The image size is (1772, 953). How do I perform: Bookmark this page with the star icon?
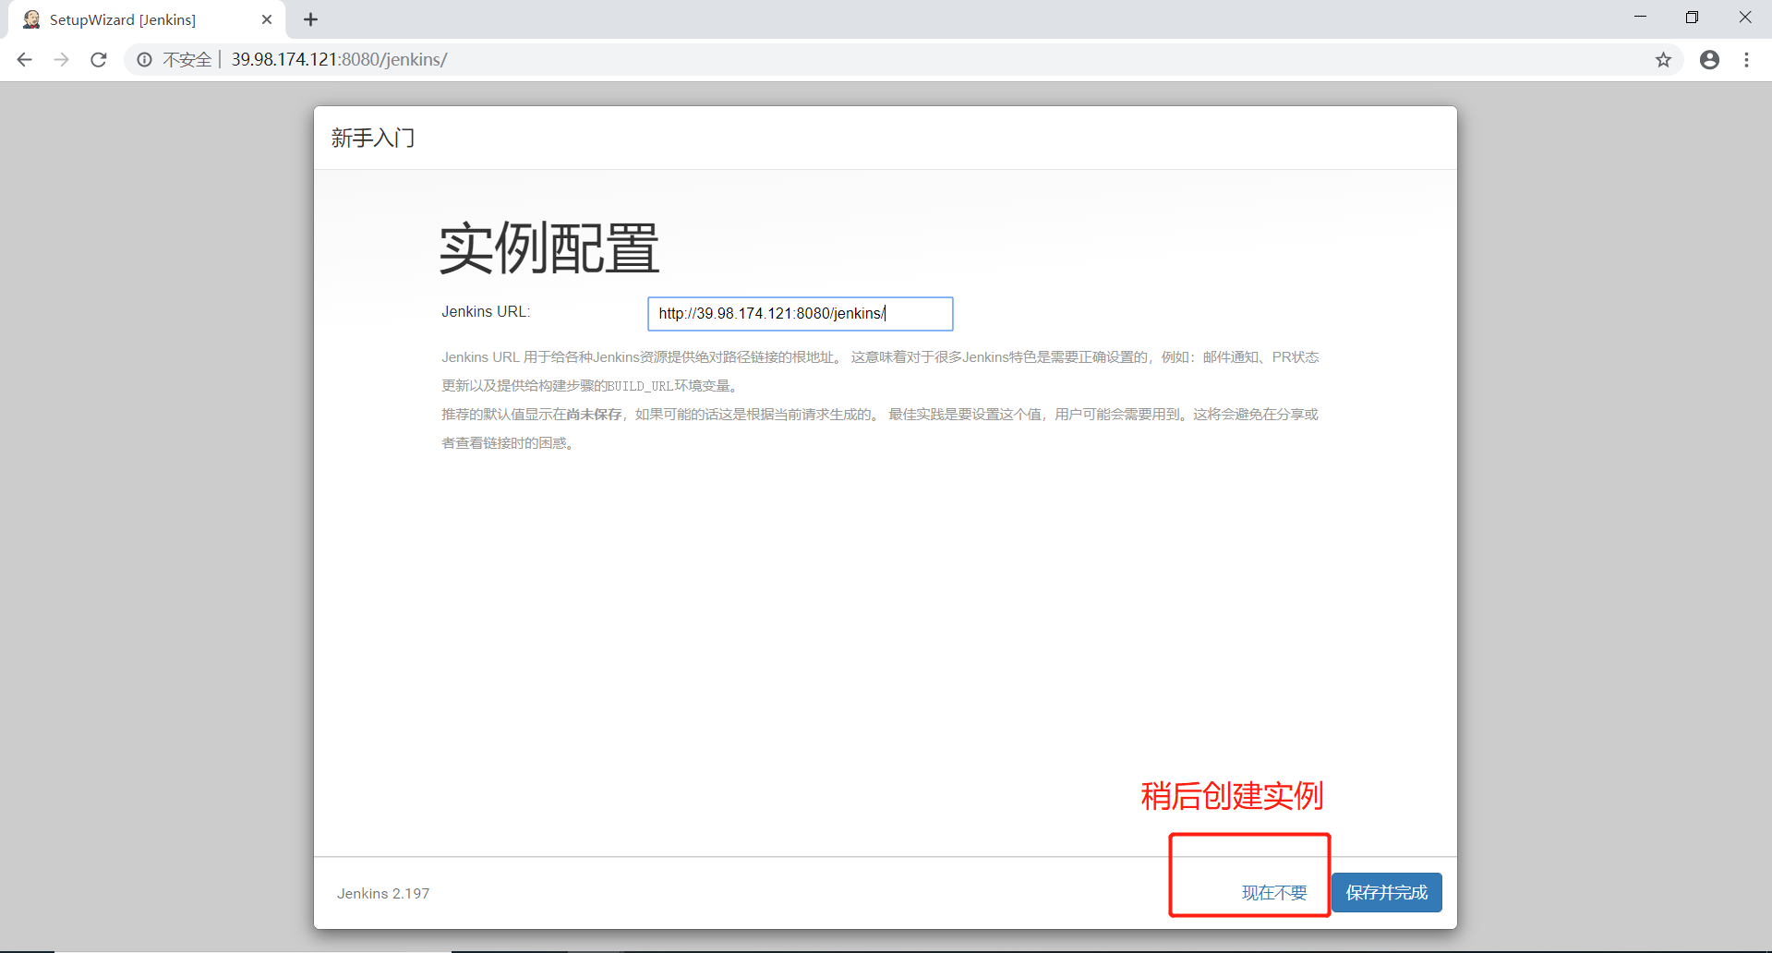(1663, 60)
